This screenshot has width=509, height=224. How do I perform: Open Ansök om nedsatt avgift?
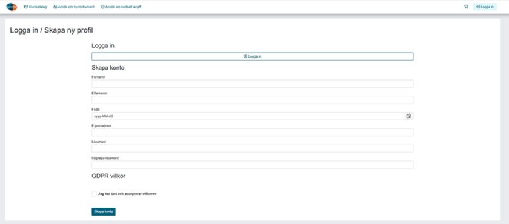pyautogui.click(x=121, y=7)
